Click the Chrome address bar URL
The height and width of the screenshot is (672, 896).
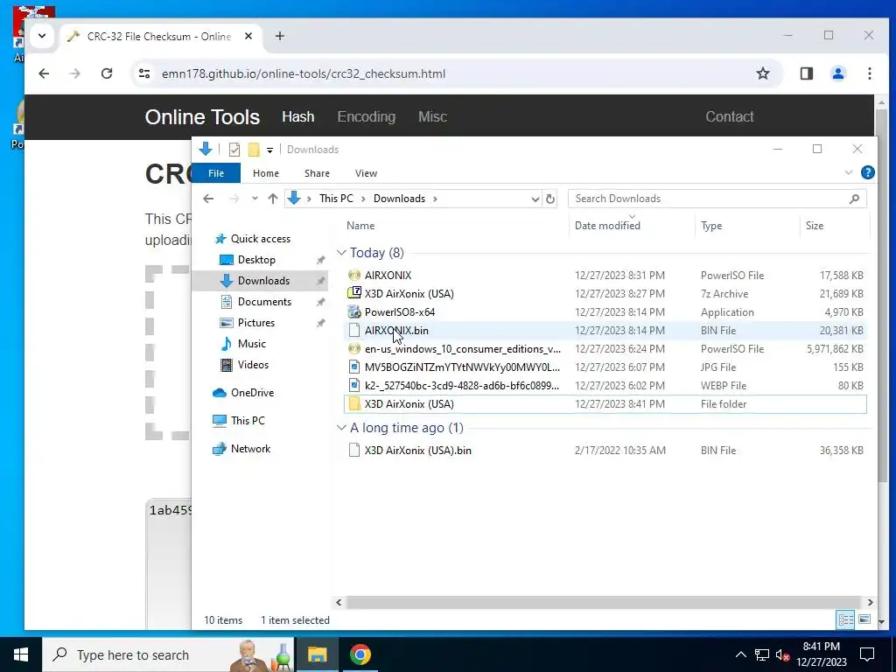coord(303,73)
